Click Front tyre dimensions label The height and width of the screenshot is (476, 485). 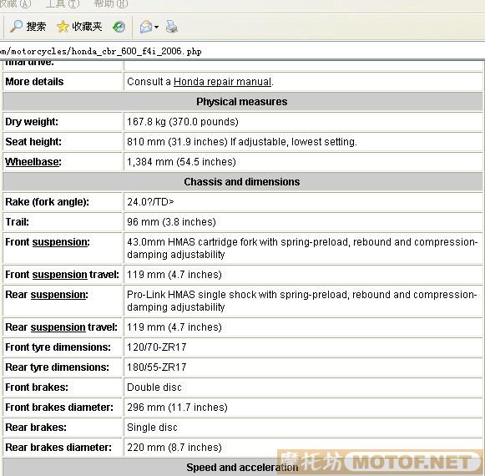coord(58,347)
